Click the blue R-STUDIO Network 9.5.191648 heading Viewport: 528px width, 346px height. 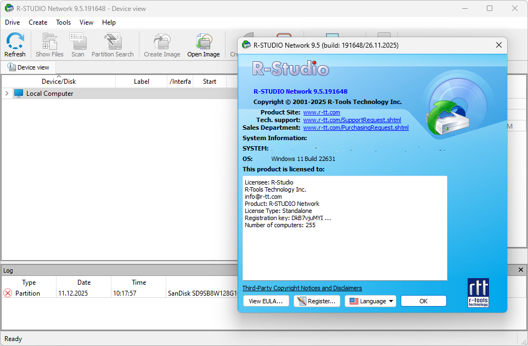[x=300, y=91]
